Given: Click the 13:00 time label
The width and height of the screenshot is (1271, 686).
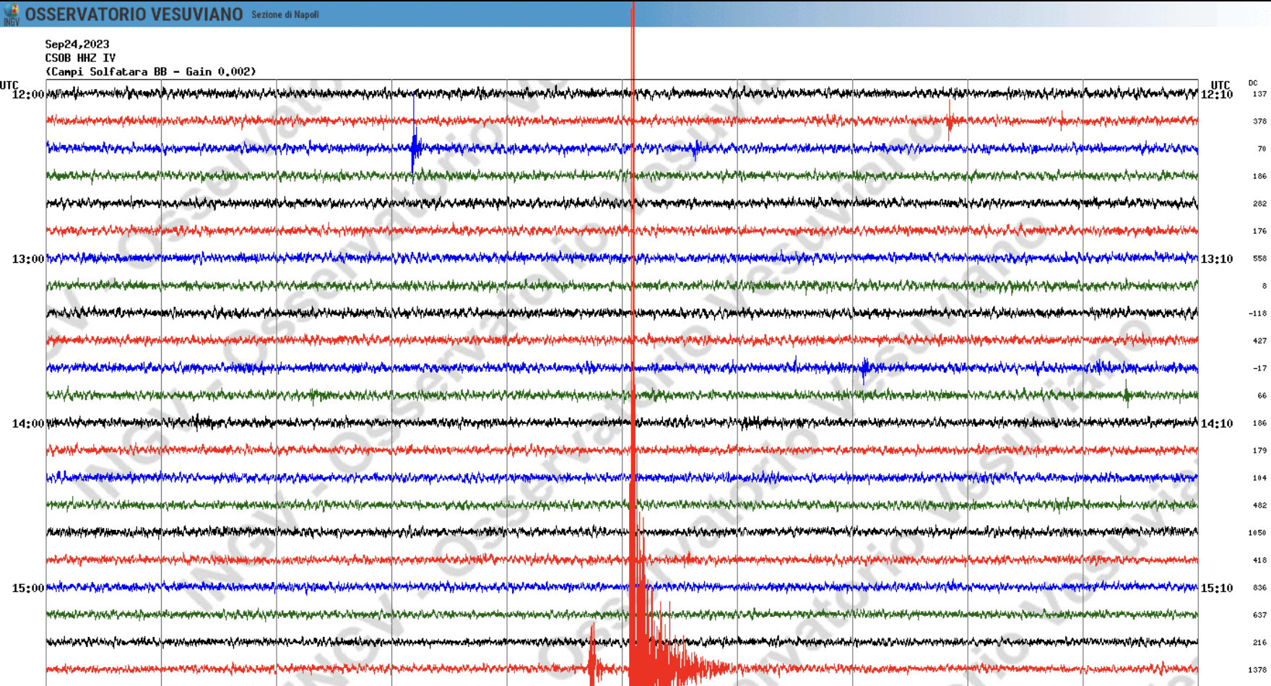Looking at the screenshot, I should [x=28, y=259].
